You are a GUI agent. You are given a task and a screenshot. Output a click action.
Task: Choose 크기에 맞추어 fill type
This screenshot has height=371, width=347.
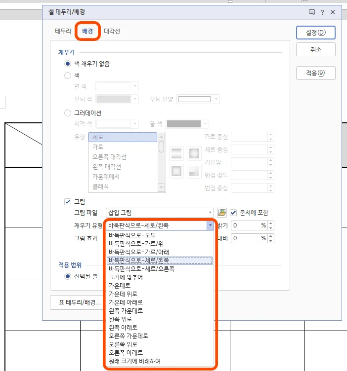pyautogui.click(x=160, y=277)
